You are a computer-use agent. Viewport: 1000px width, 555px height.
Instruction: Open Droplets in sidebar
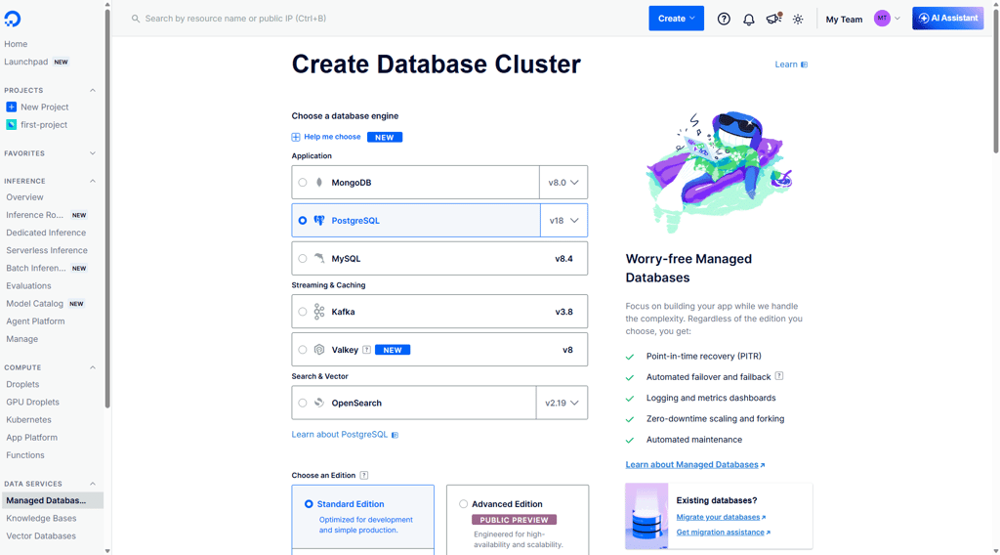[23, 385]
